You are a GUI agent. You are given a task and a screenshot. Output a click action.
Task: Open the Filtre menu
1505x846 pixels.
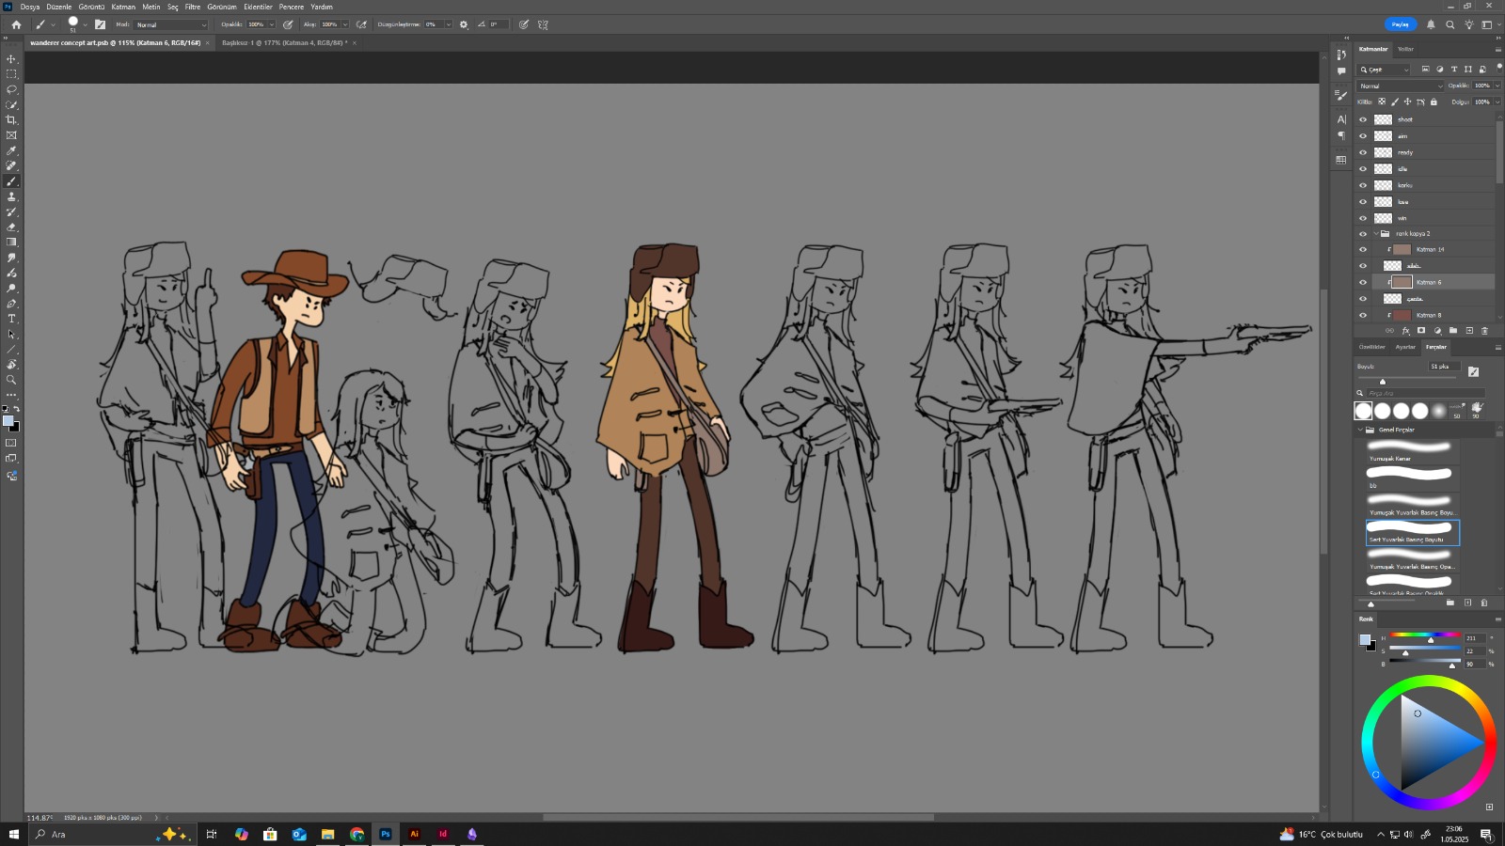pyautogui.click(x=193, y=7)
